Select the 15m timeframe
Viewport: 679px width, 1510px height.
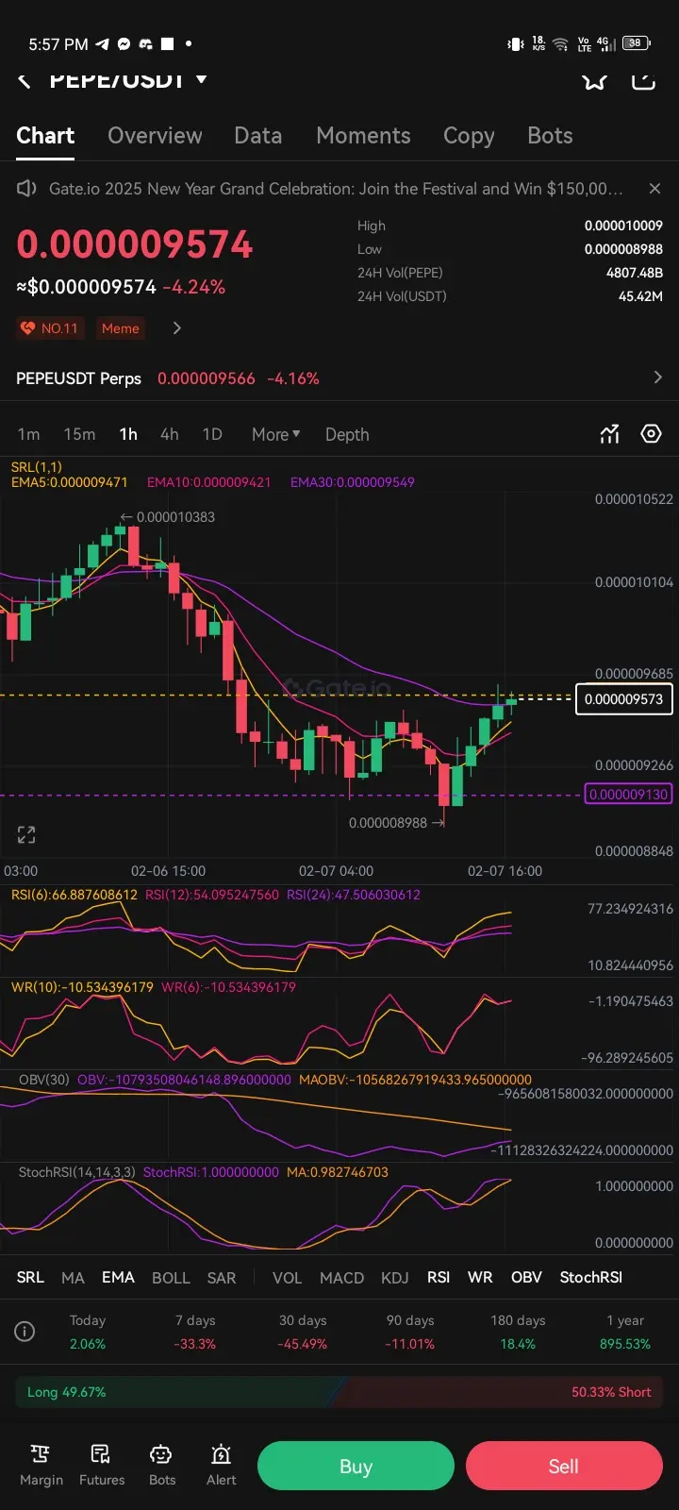pyautogui.click(x=79, y=434)
